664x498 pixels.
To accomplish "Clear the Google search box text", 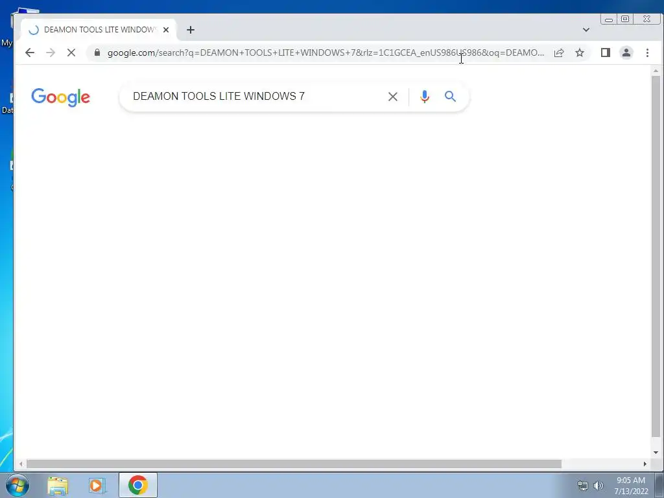I will click(x=392, y=97).
